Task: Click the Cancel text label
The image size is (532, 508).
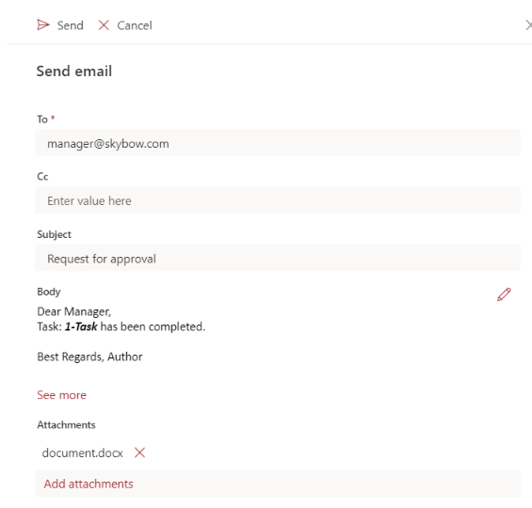Action: [135, 25]
